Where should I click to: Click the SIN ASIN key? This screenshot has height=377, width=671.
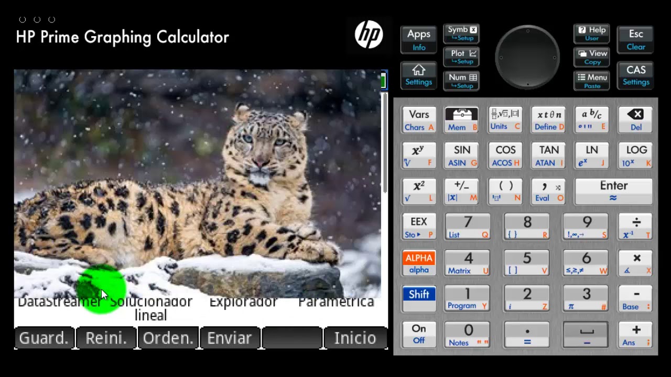pos(461,156)
